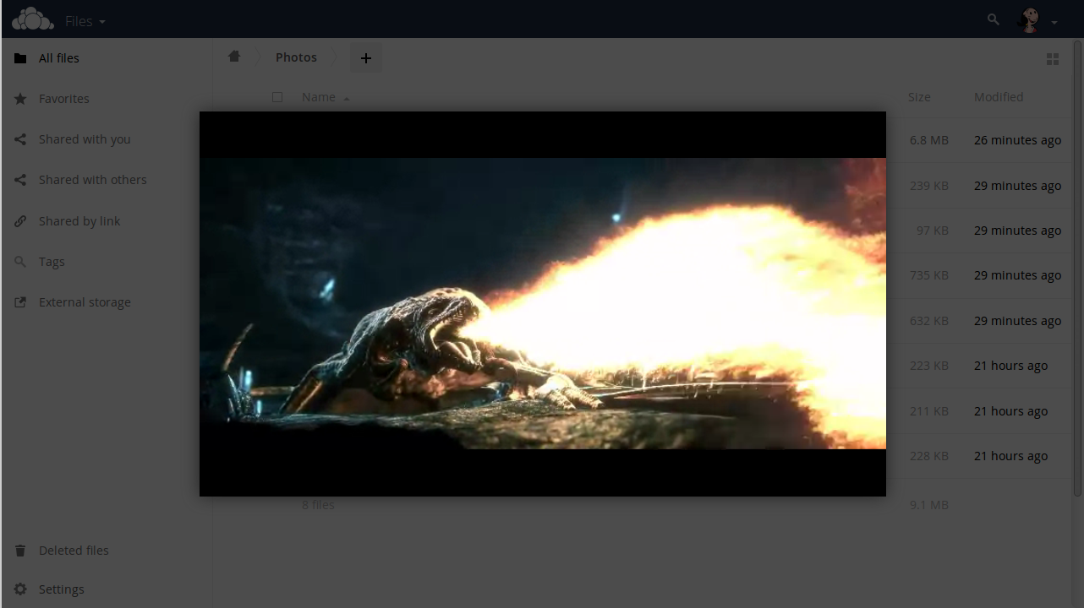The height and width of the screenshot is (608, 1084).
Task: Open Tags filter in sidebar
Action: coord(52,262)
